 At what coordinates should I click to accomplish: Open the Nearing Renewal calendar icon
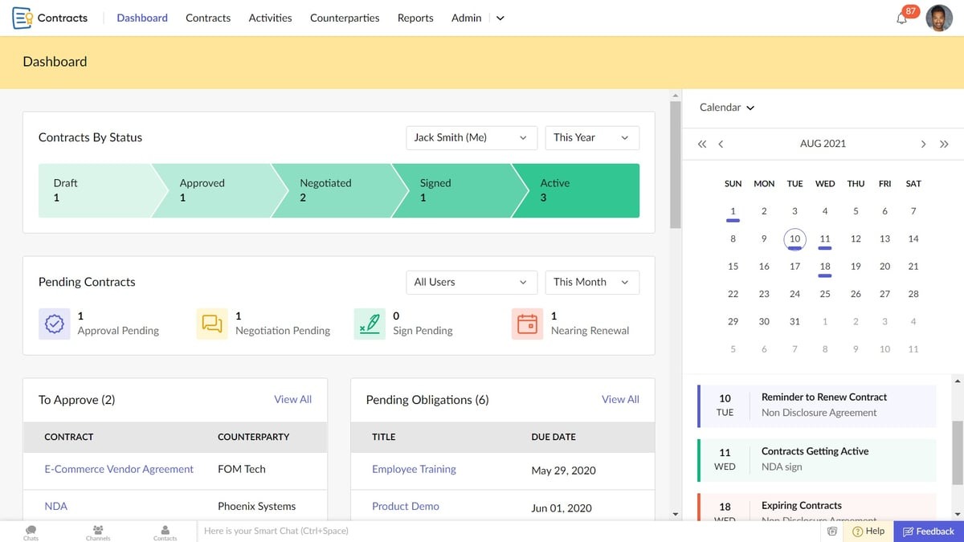[x=528, y=323]
